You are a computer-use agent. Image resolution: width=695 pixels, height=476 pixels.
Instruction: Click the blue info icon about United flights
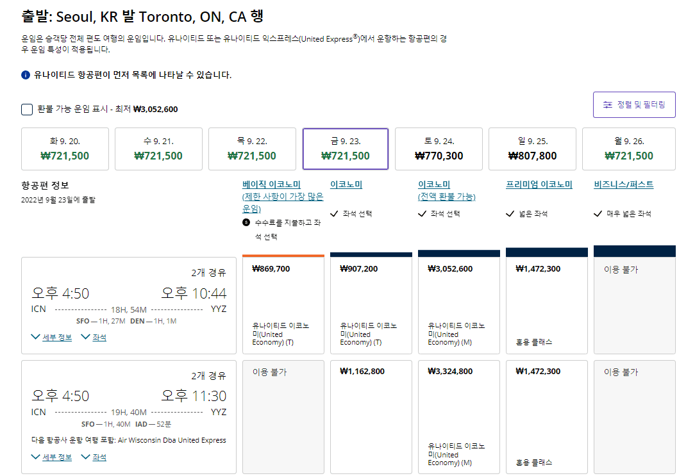pyautogui.click(x=24, y=75)
